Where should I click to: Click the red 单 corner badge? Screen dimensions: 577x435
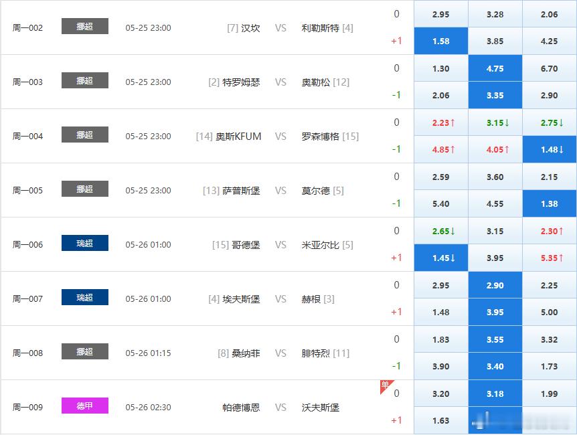tap(386, 385)
